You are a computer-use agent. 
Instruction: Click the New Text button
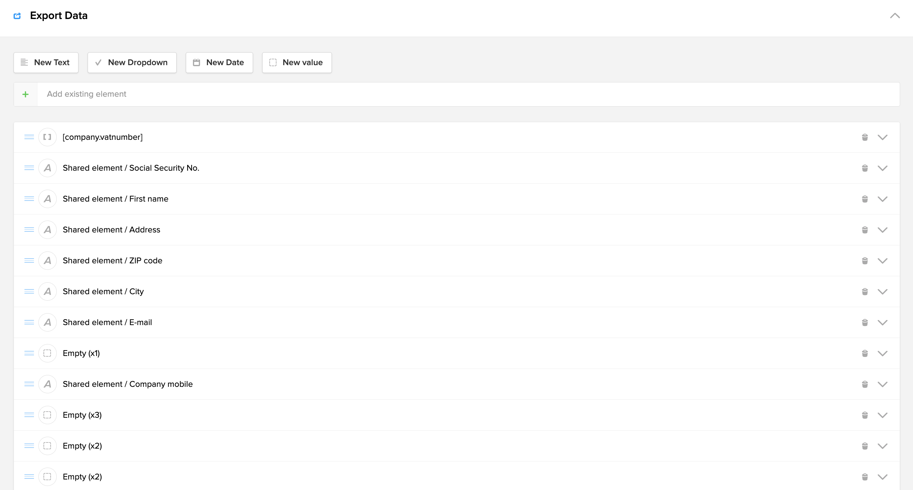pyautogui.click(x=46, y=63)
